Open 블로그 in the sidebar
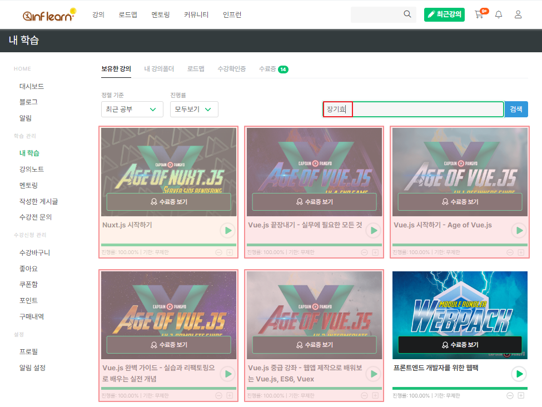 tap(28, 102)
